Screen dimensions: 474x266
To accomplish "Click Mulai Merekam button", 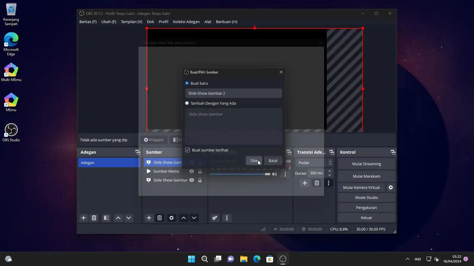I will pyautogui.click(x=366, y=176).
